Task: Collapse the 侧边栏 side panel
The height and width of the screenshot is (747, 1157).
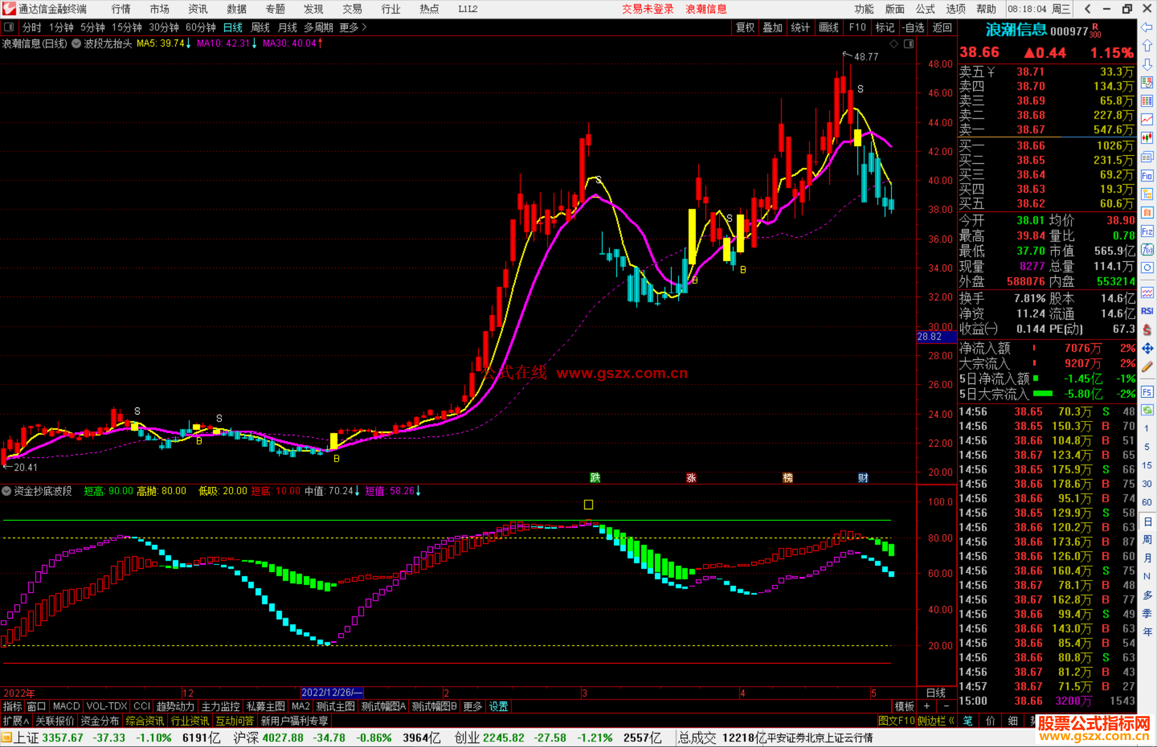Action: (x=936, y=721)
